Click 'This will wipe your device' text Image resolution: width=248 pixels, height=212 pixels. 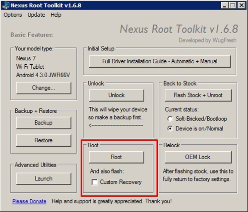(x=118, y=110)
